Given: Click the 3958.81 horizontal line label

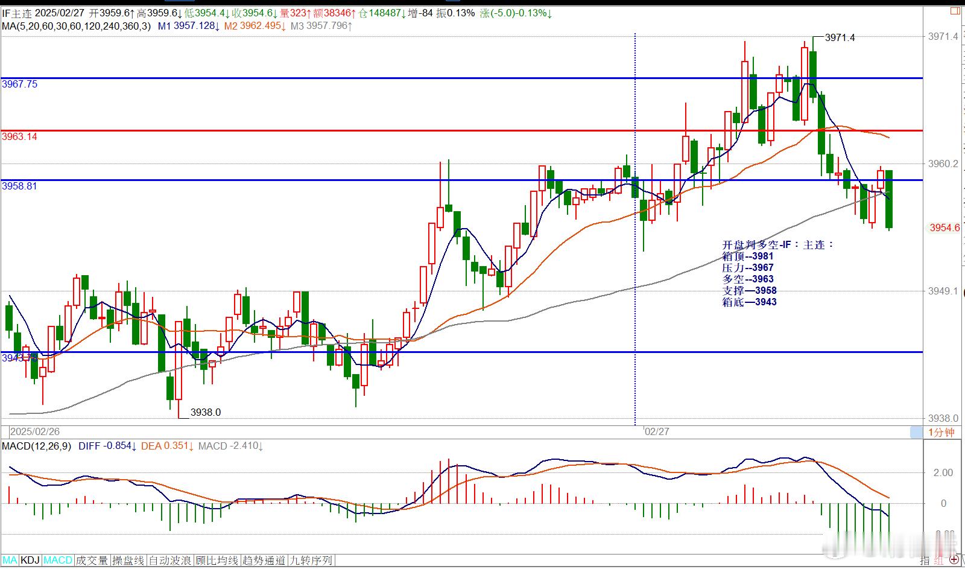Looking at the screenshot, I should point(20,186).
